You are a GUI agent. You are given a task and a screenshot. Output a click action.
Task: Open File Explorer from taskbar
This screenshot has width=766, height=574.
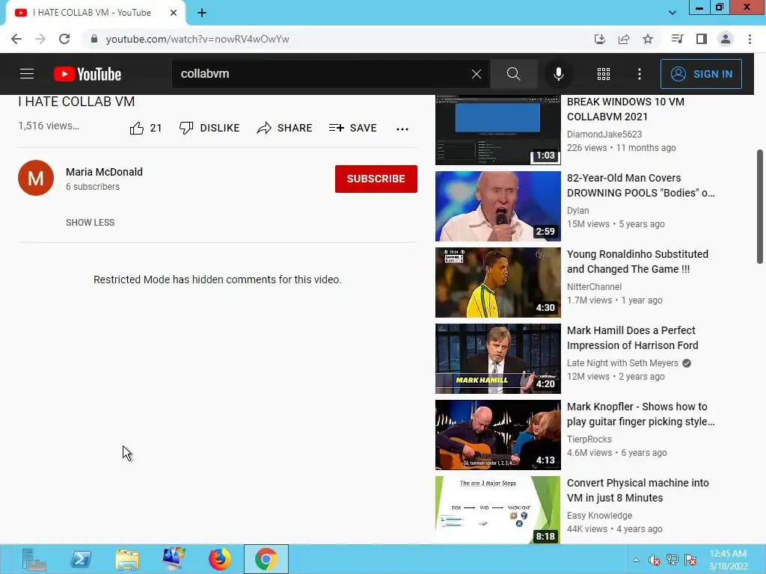(x=127, y=559)
